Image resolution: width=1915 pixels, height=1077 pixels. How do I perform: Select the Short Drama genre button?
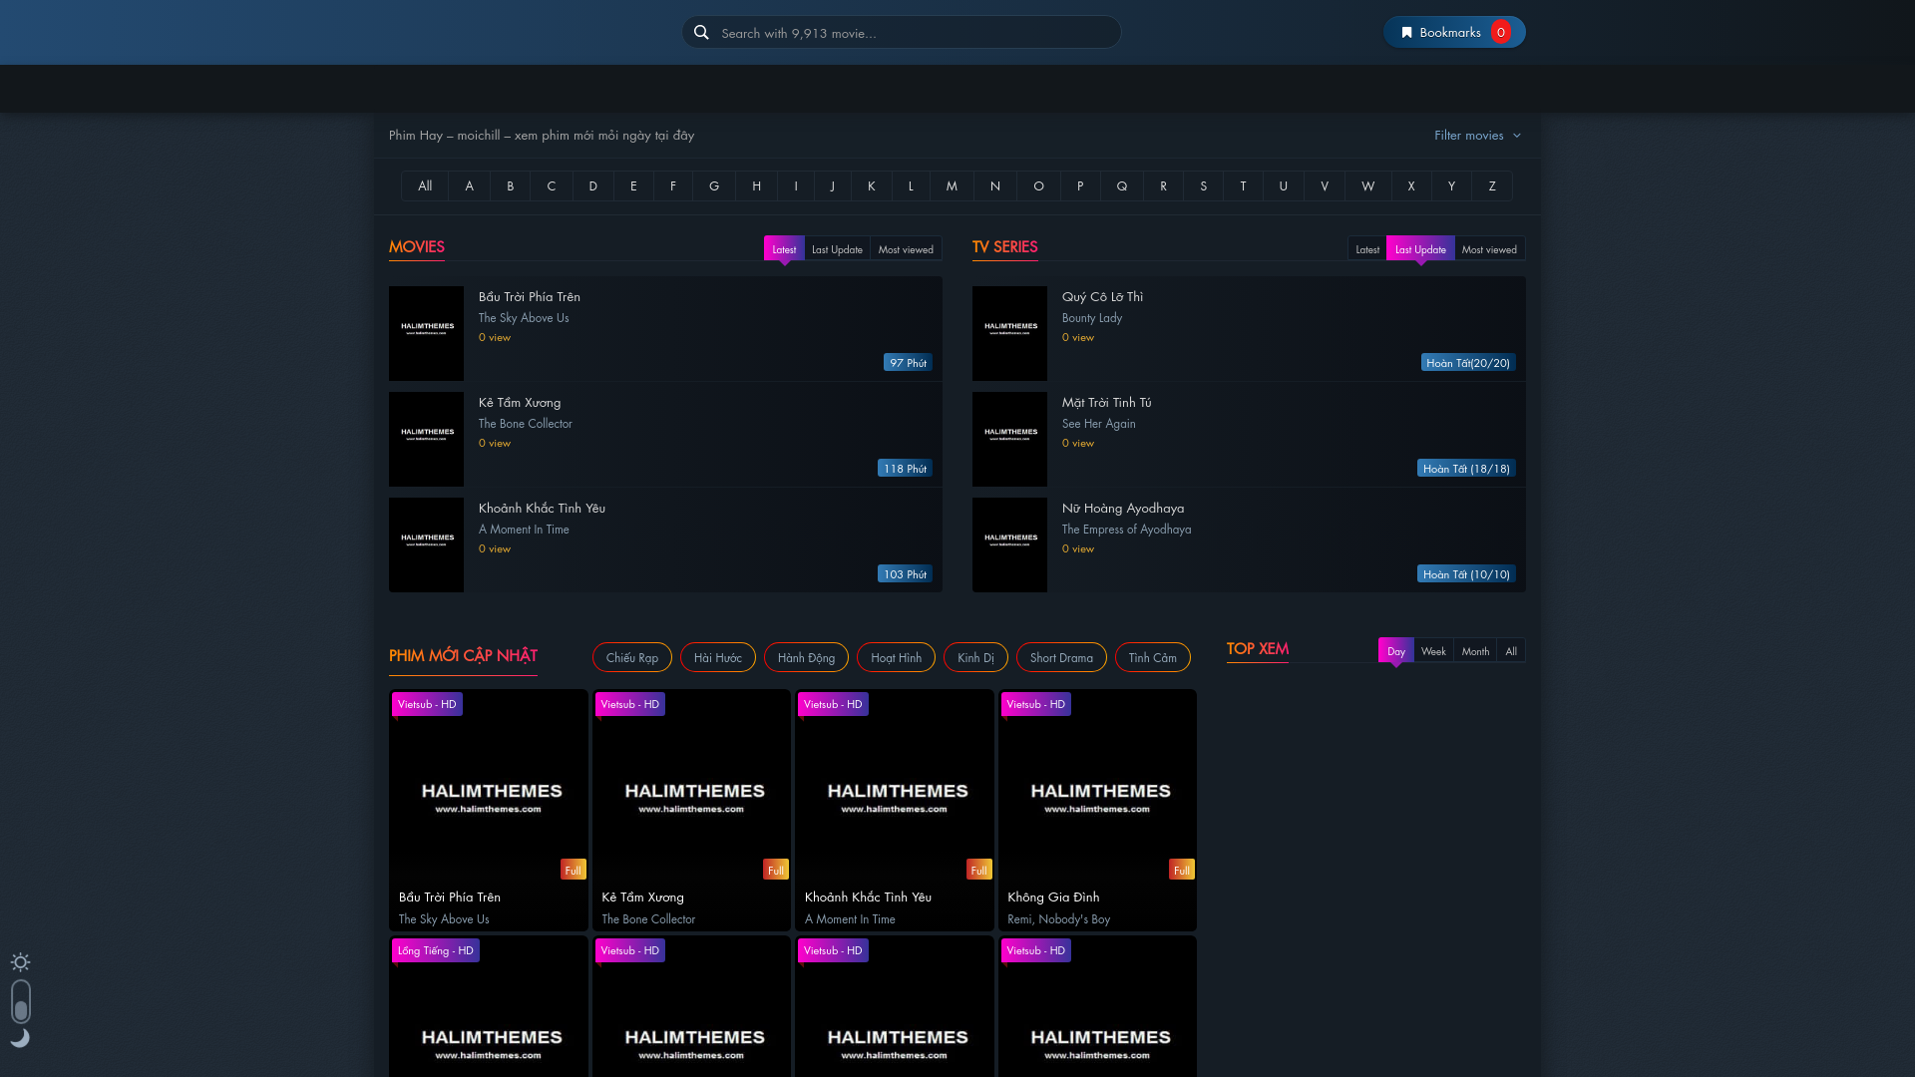pos(1061,657)
